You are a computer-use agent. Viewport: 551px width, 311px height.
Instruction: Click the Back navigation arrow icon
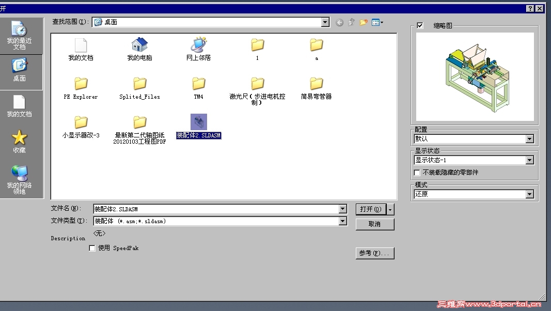(339, 22)
